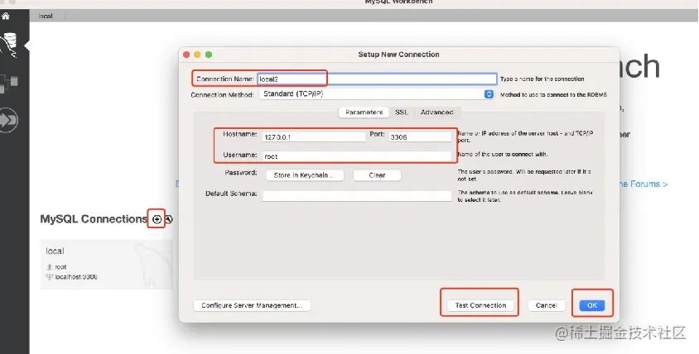The image size is (699, 354).
Task: Open manage connections wrench icon
Action: pyautogui.click(x=168, y=219)
